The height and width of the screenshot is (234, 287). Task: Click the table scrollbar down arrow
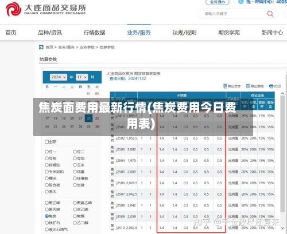[x=282, y=228]
